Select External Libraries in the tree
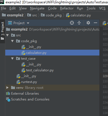Viewport: 108px width, 116px height. tap(52, 94)
